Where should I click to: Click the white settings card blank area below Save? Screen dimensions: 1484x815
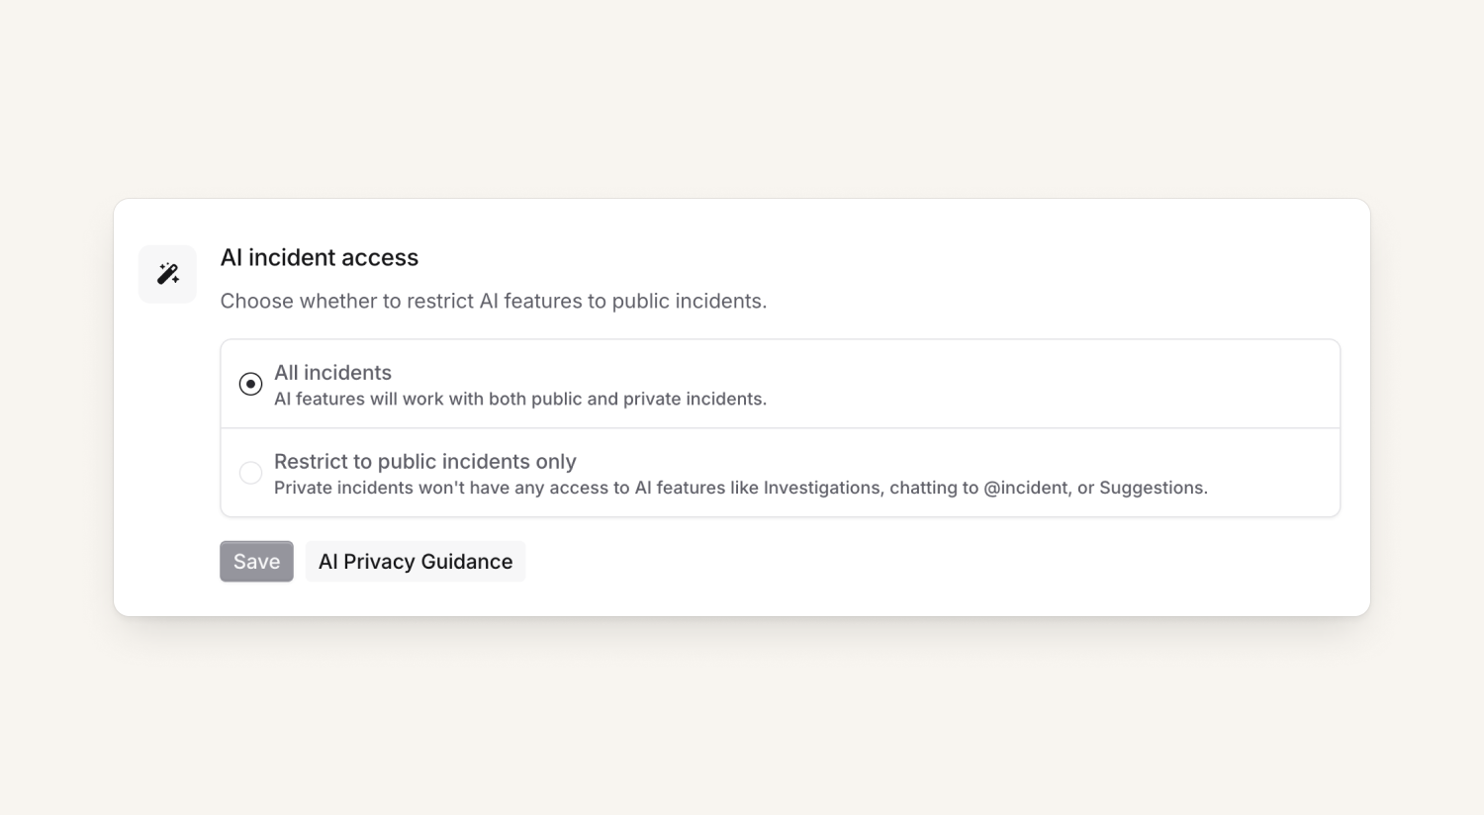(x=791, y=598)
